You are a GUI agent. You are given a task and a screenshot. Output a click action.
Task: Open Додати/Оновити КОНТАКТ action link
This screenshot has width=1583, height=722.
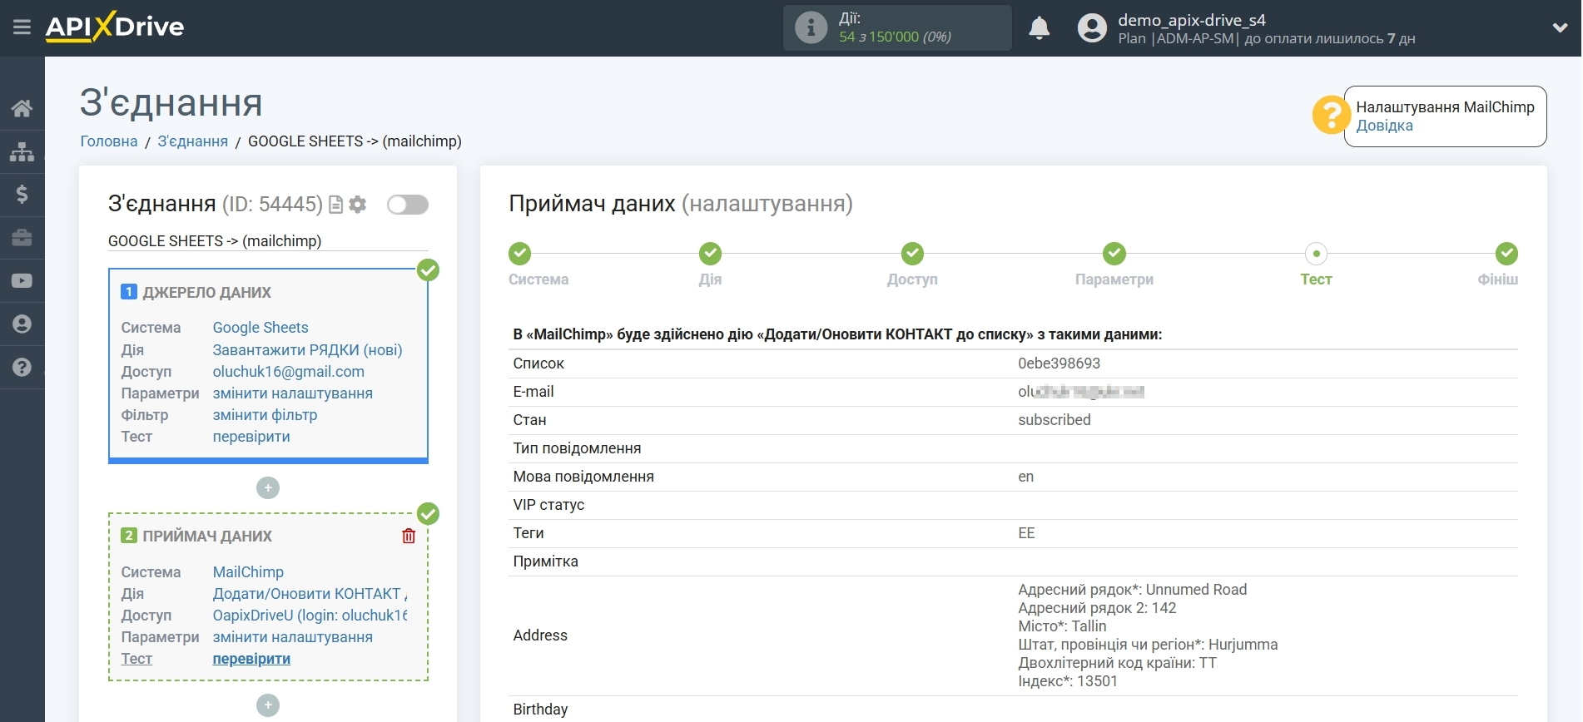click(310, 594)
